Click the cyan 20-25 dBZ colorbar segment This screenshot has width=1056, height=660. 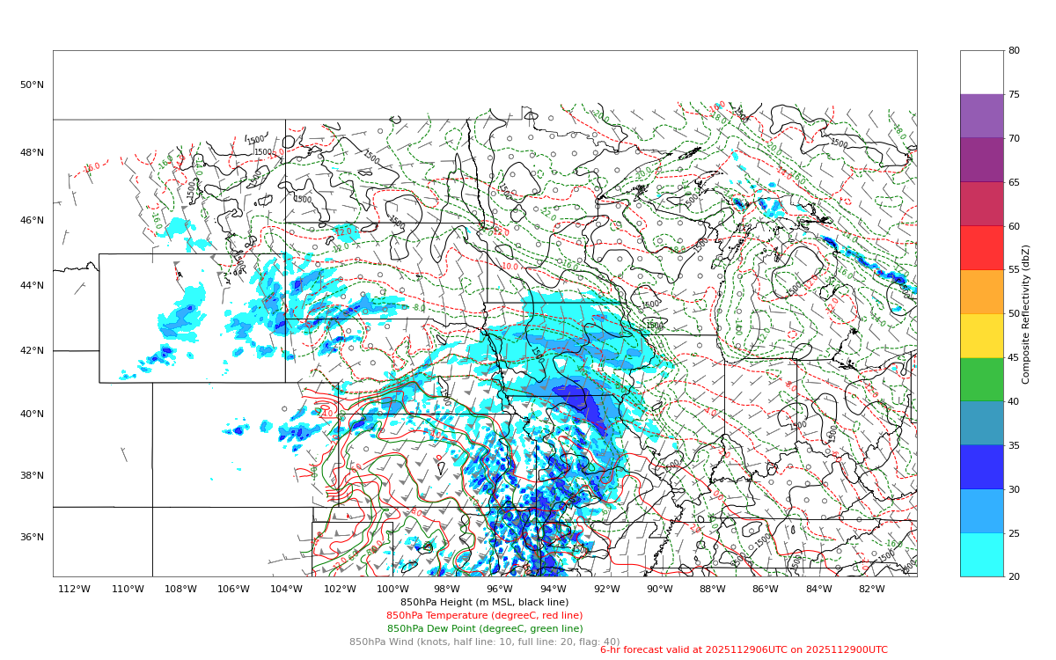981,554
